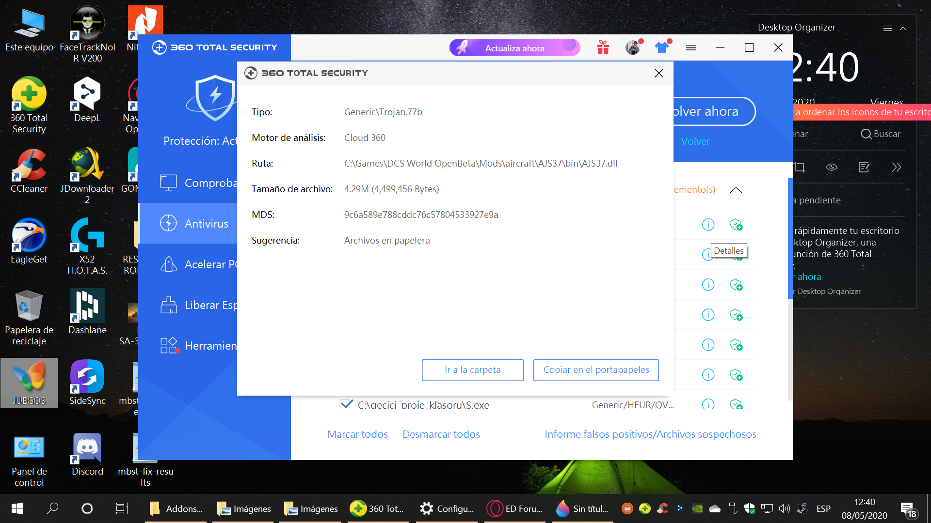
Task: Open taskbar search magnifier
Action: tap(52, 508)
